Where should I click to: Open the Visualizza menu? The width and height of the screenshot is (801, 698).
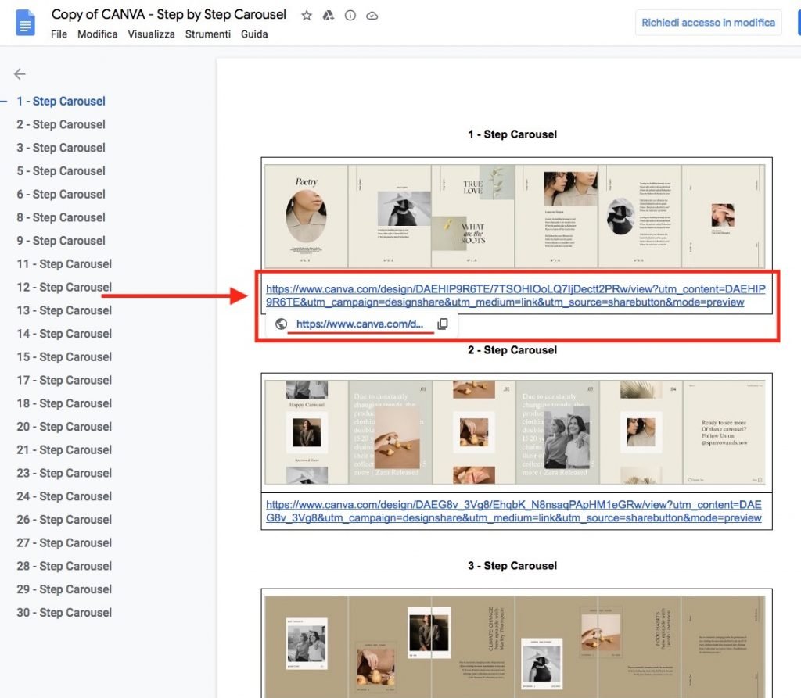click(151, 34)
